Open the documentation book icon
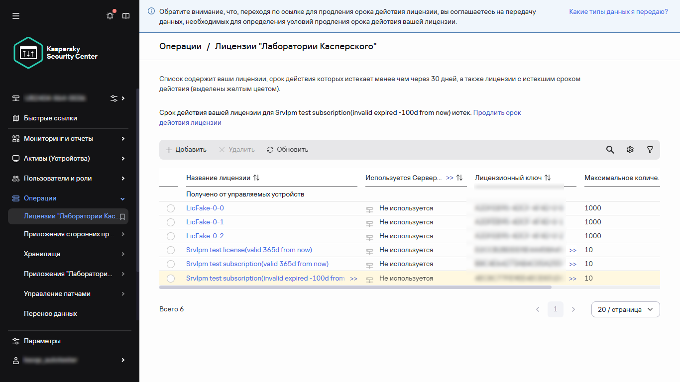The height and width of the screenshot is (382, 680). (126, 16)
